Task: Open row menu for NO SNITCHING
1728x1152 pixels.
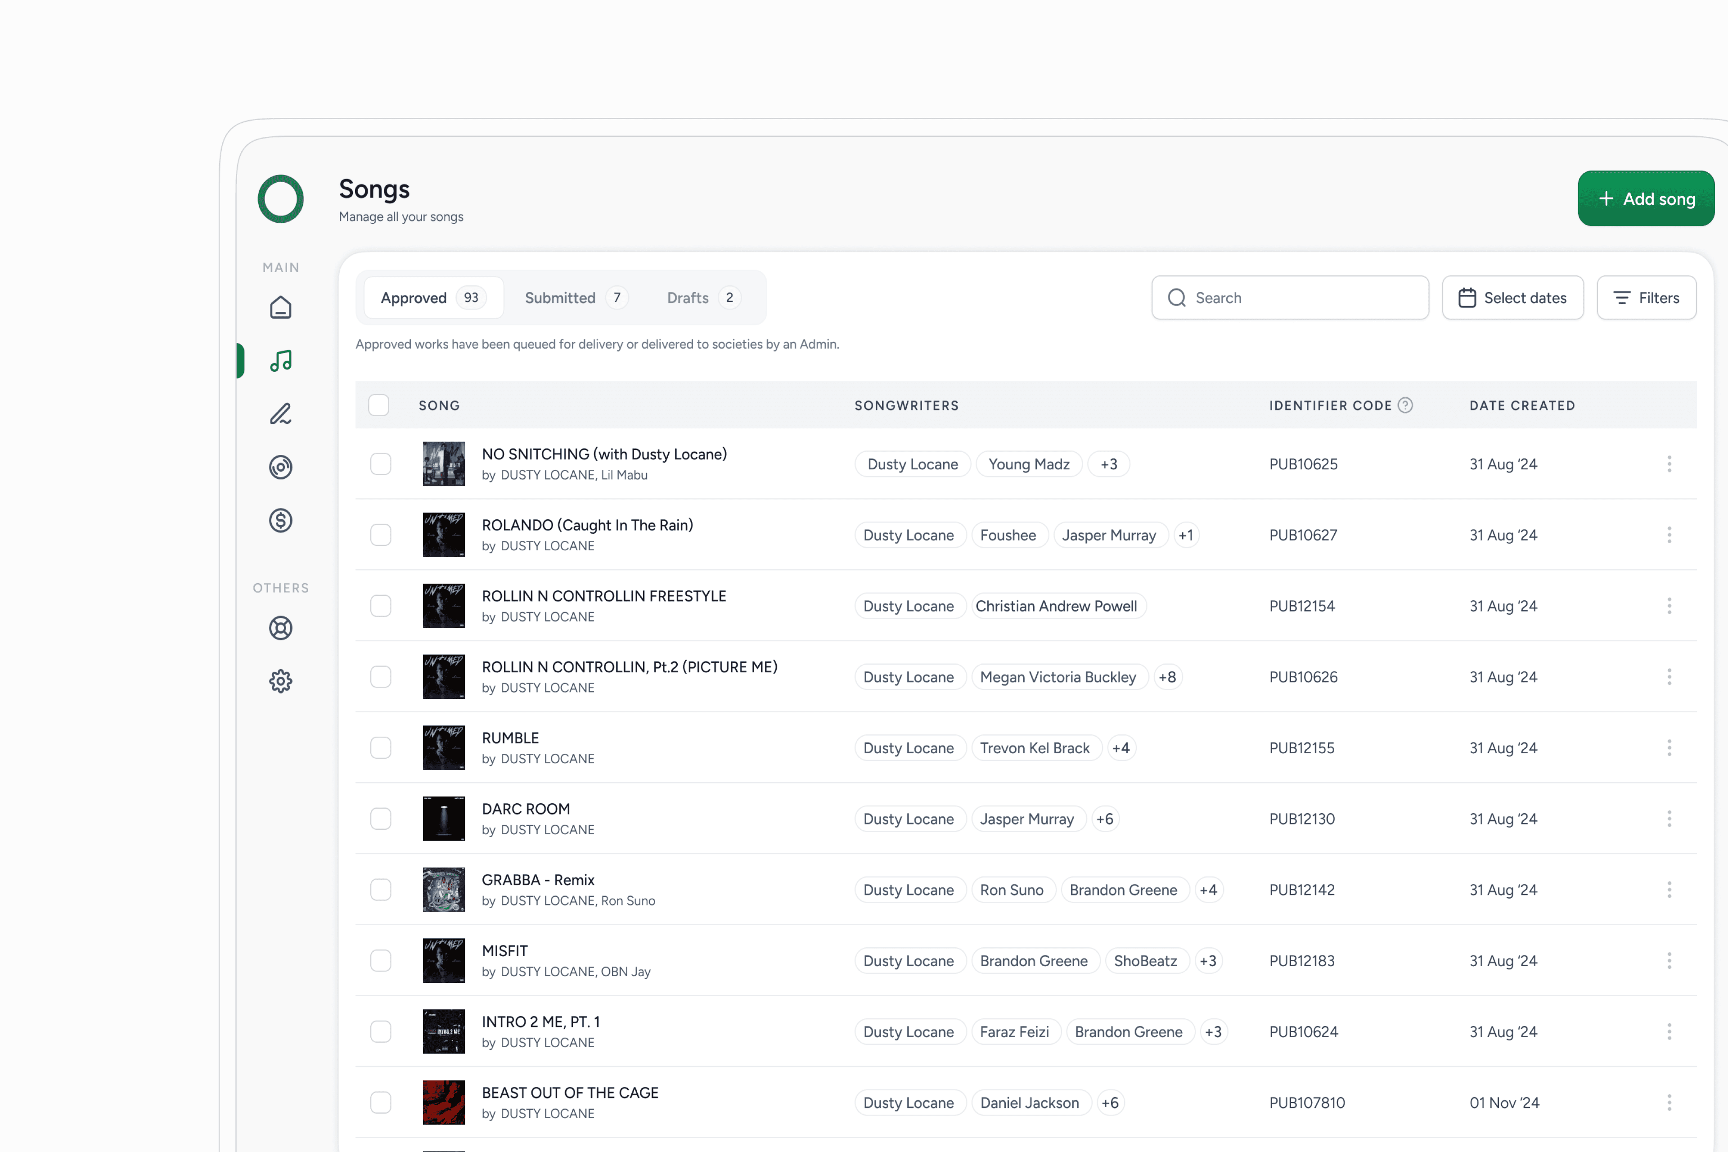Action: click(1669, 463)
